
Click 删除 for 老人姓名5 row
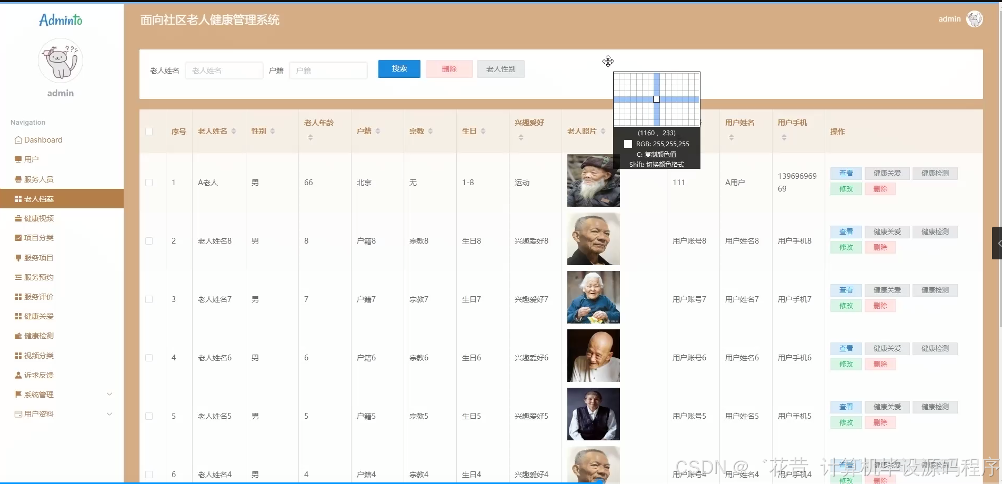880,422
